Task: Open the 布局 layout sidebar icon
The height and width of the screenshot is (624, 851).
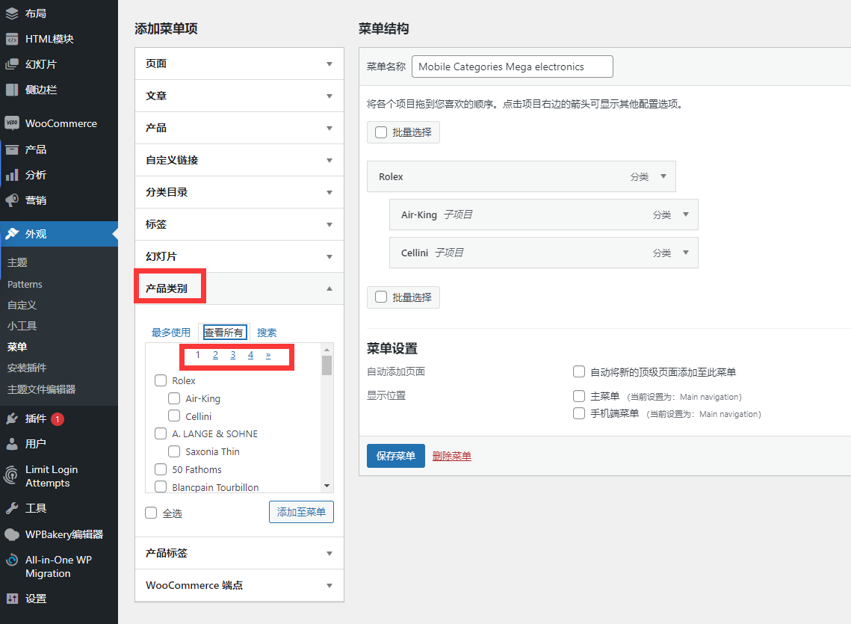Action: (12, 13)
